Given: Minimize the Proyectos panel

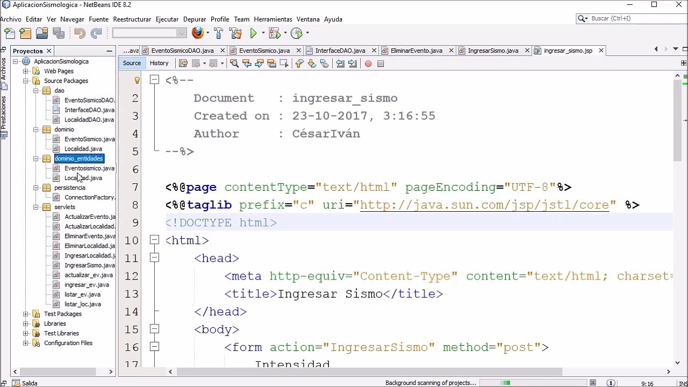Looking at the screenshot, I should [x=109, y=51].
